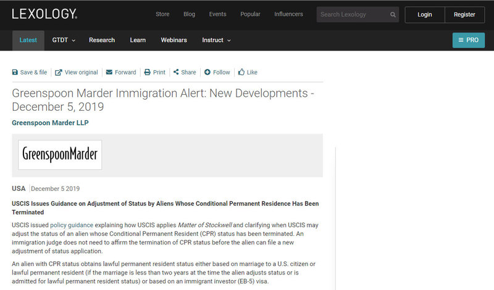Click the Like thumbs-up icon
This screenshot has width=494, height=290.
point(241,72)
